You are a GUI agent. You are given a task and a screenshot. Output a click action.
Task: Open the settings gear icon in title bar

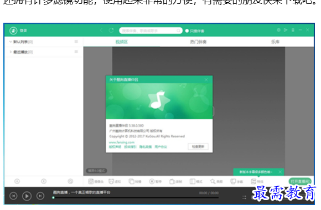click(278, 30)
